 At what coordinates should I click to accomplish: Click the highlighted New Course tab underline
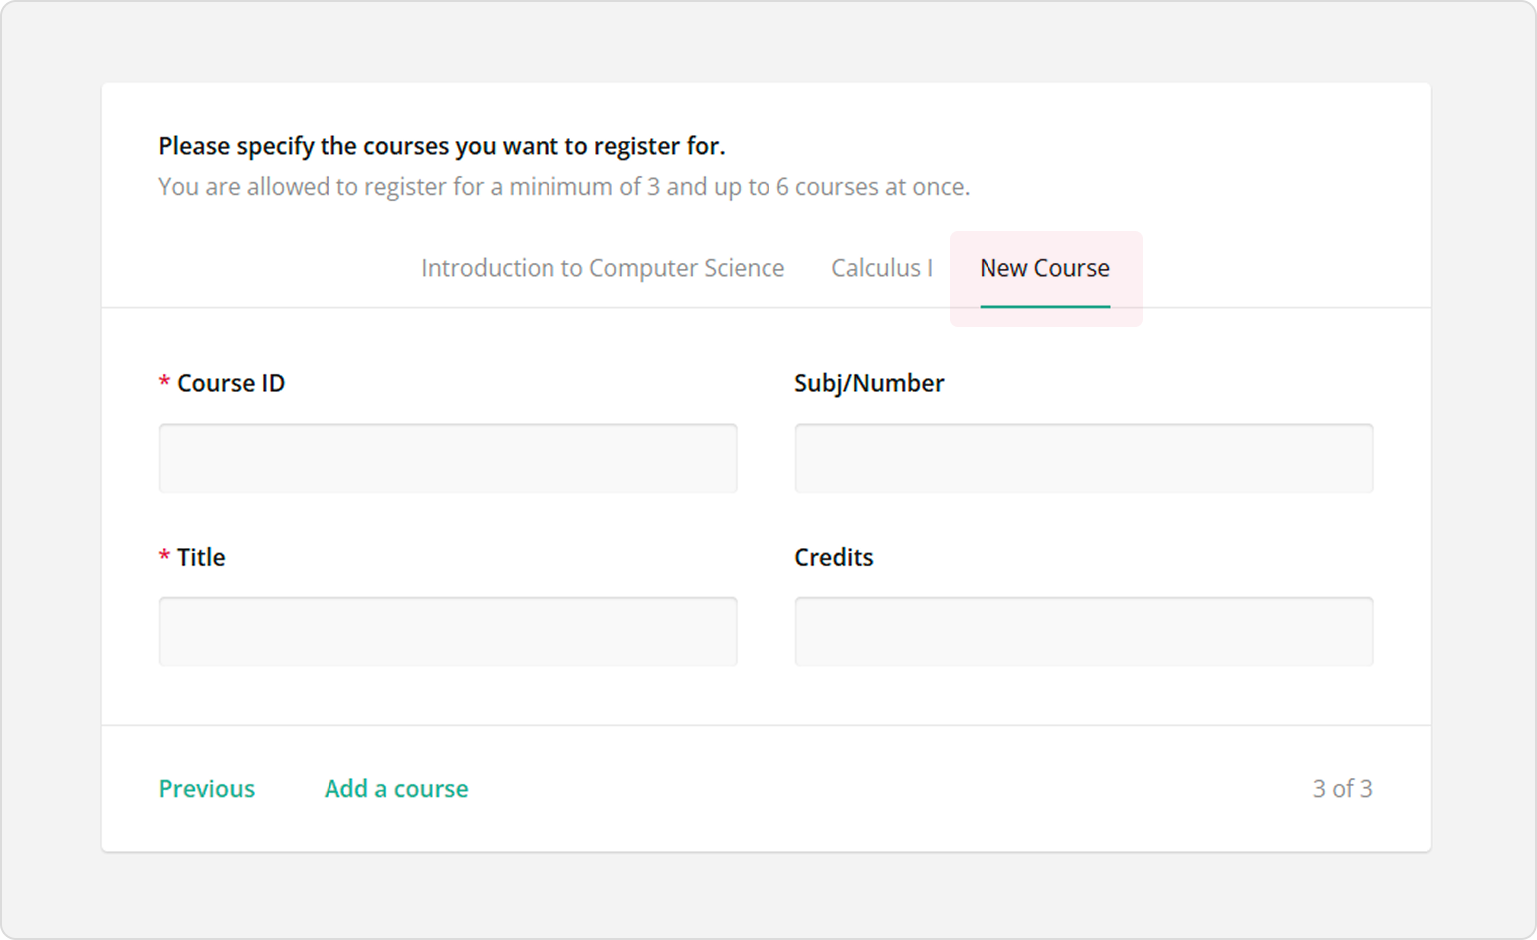tap(1044, 308)
